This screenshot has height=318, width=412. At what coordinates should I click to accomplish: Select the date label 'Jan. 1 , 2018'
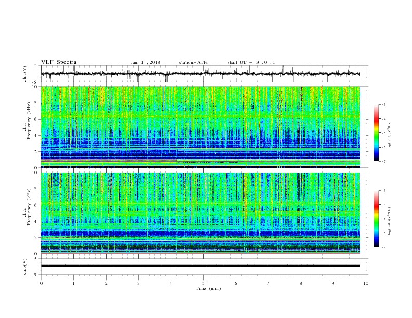click(145, 62)
